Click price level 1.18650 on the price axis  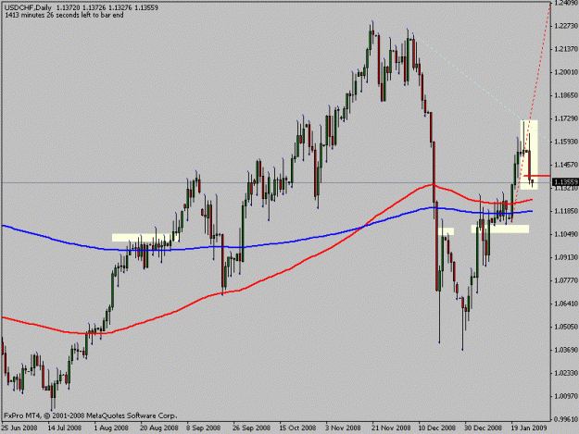[x=566, y=95]
